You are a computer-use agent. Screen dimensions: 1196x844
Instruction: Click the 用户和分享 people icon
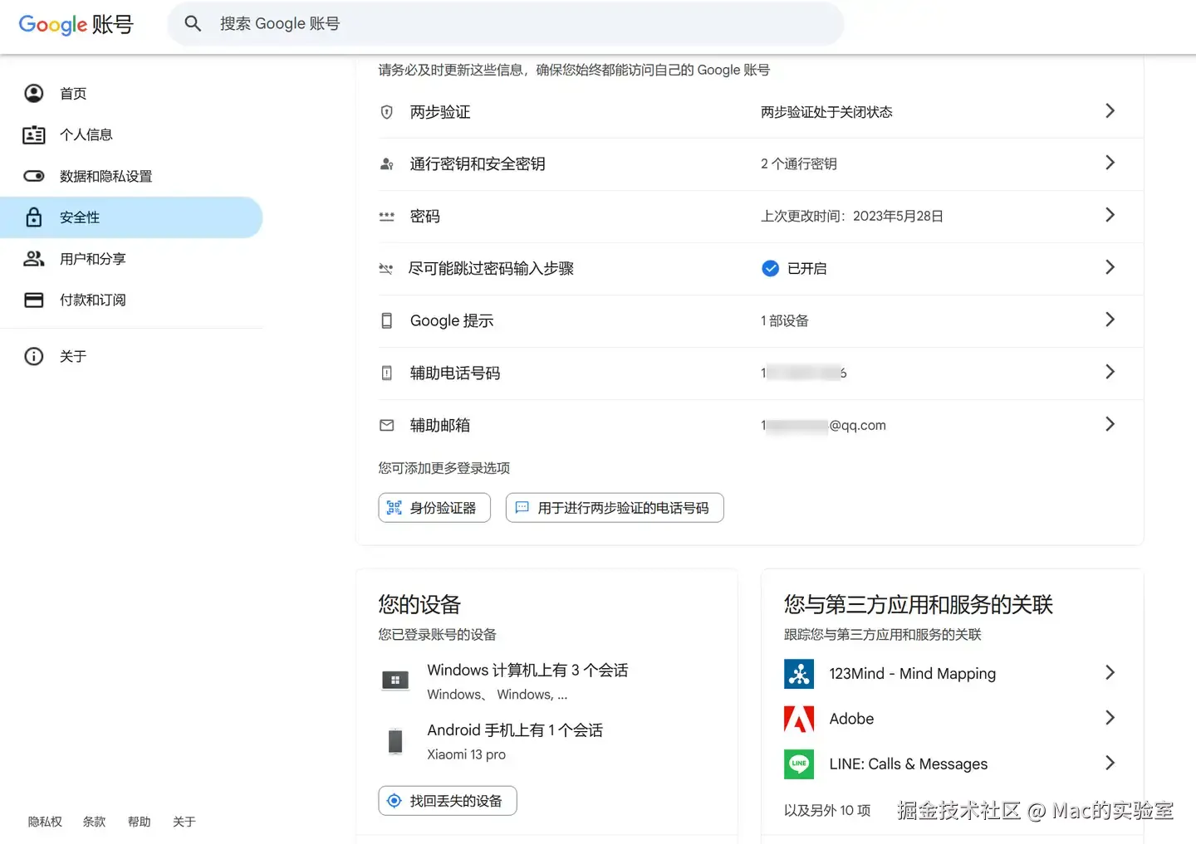pos(34,259)
